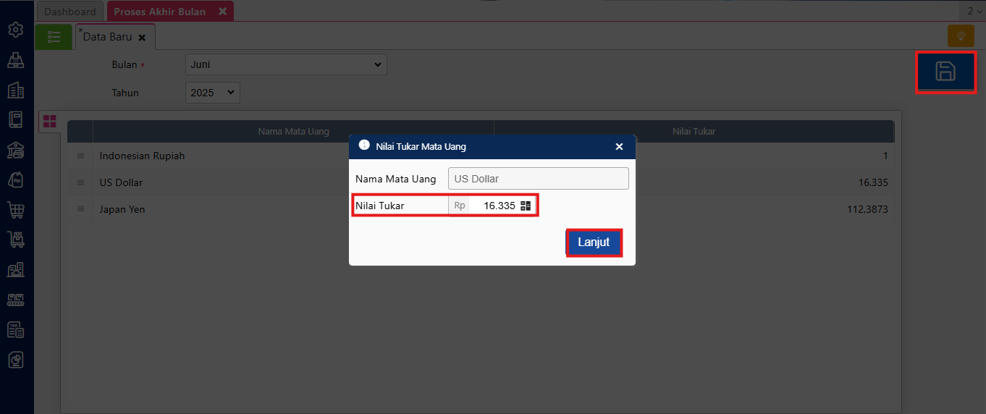Screen dimensions: 986x414
Task: Click the Rp price tag sidebar icon
Action: pos(15,179)
